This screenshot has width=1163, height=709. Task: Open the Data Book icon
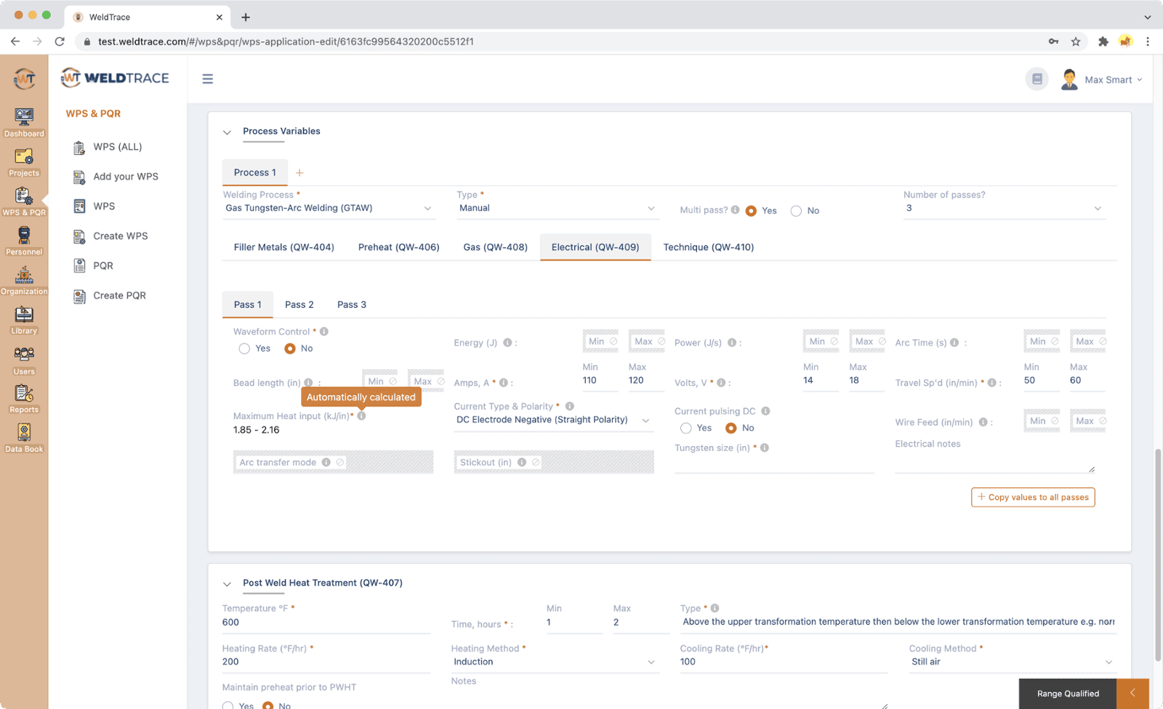coord(24,437)
